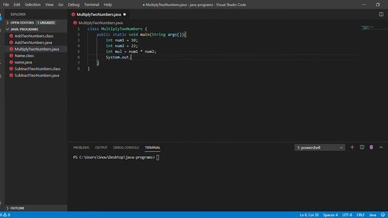The width and height of the screenshot is (388, 218).
Task: Click the class MultiplyTwoNumbers declaration line
Action: [x=117, y=28]
